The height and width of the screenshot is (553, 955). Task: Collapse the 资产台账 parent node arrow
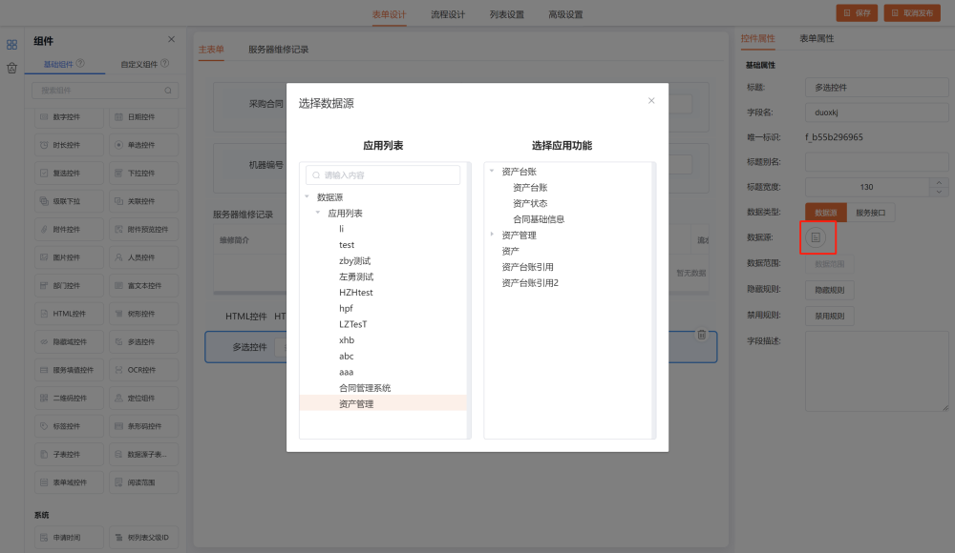point(493,172)
